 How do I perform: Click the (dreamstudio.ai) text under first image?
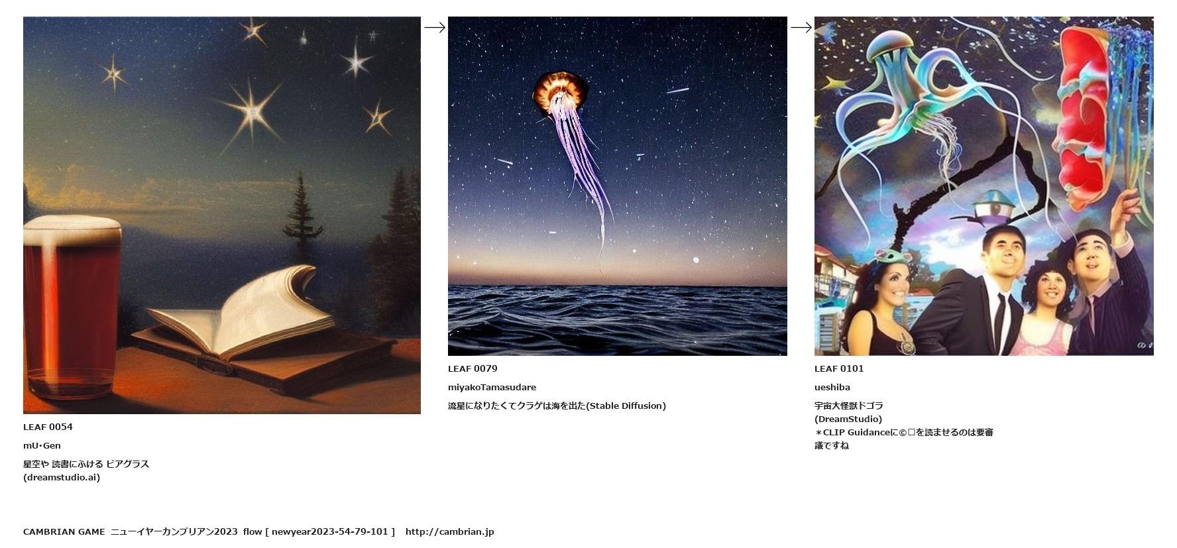point(62,477)
